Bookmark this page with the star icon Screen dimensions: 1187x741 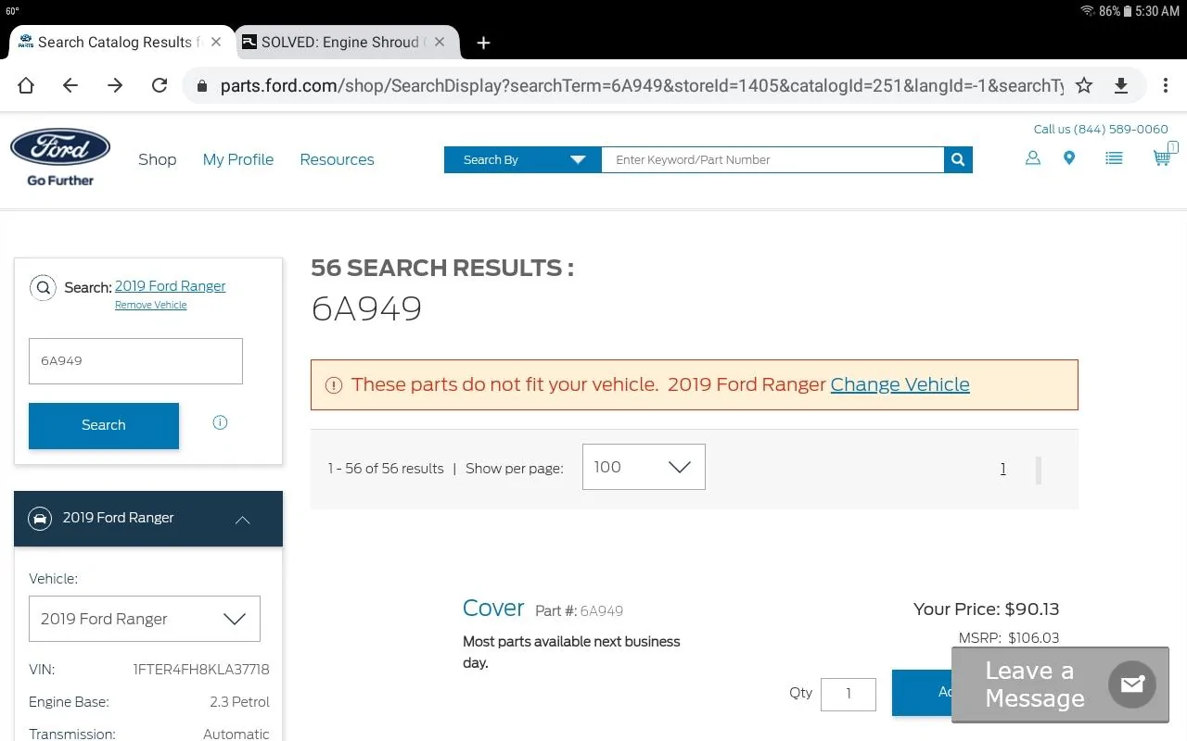pyautogui.click(x=1084, y=85)
